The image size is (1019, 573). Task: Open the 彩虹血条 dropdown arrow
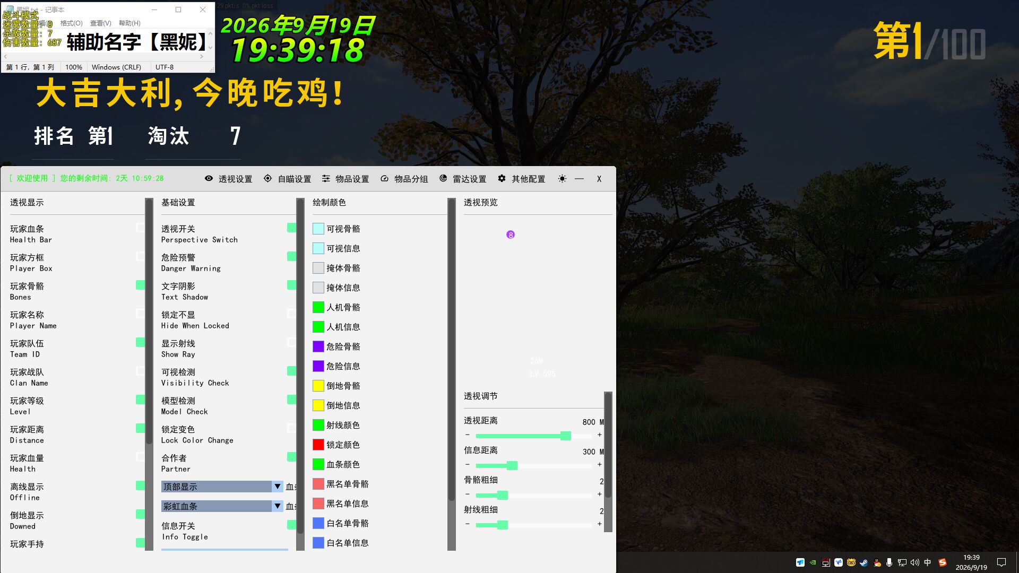click(x=277, y=506)
